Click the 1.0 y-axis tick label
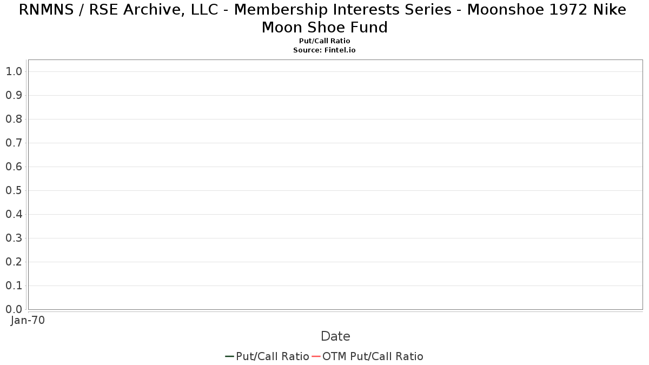This screenshot has width=649, height=365. pyautogui.click(x=14, y=71)
